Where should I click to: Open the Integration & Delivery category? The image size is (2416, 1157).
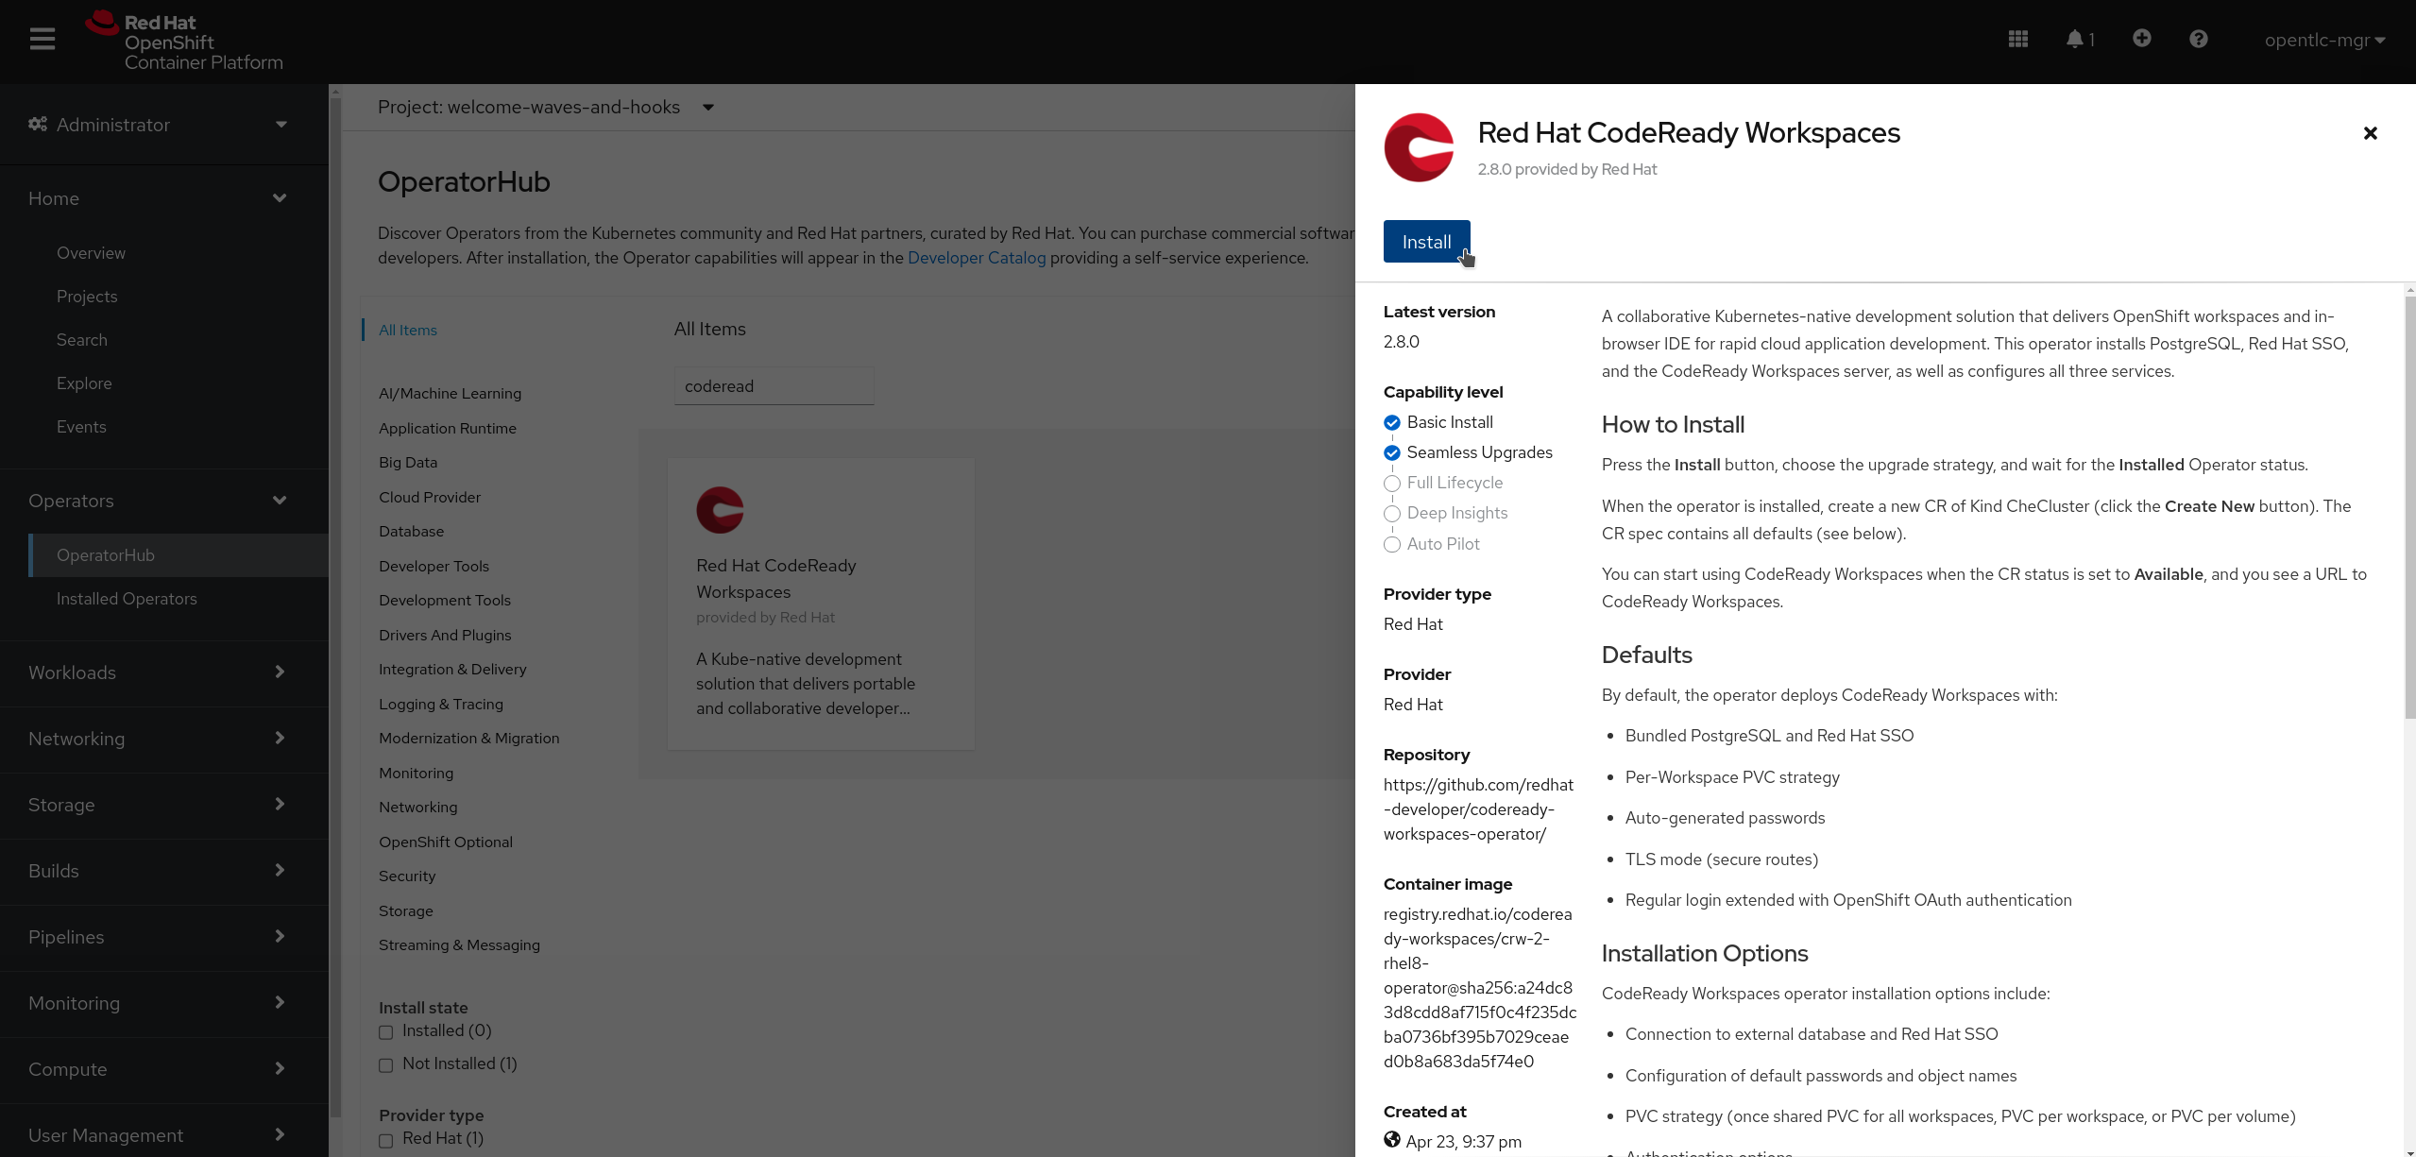tap(451, 669)
